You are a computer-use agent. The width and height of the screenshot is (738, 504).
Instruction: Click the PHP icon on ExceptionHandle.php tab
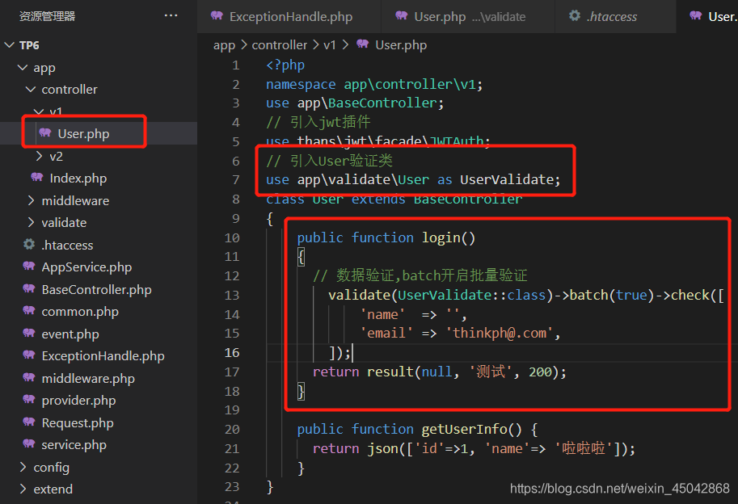point(216,16)
